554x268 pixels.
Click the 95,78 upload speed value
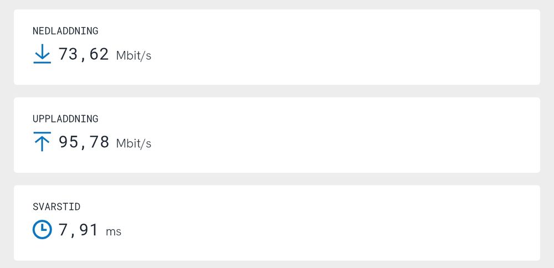point(84,142)
